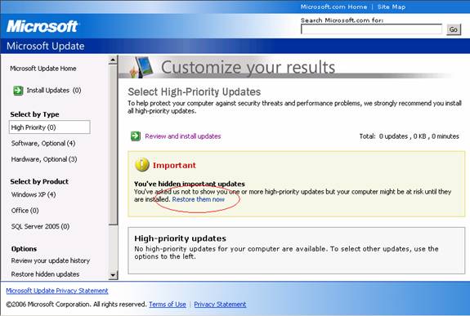Click the sidebar scroll up arrow
The height and width of the screenshot is (316, 470).
(113, 60)
